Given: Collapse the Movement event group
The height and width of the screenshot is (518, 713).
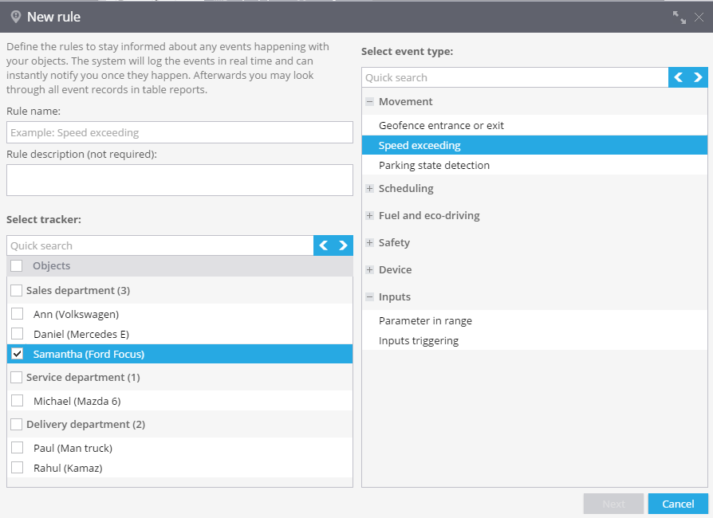Looking at the screenshot, I should tap(370, 102).
